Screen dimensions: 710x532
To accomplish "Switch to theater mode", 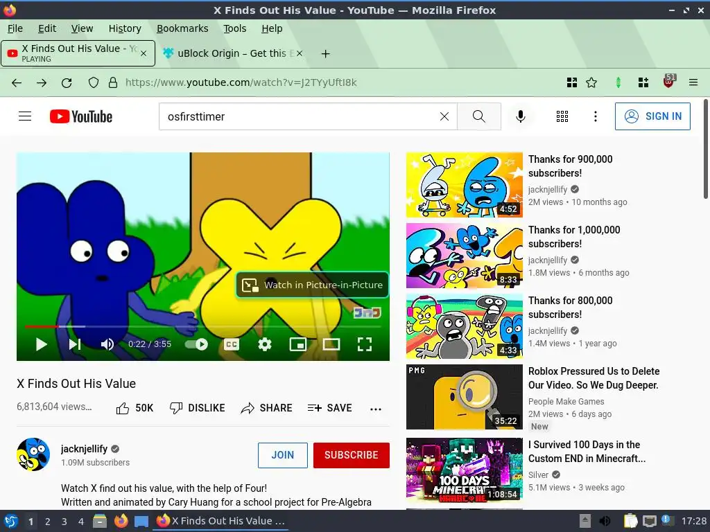I will 331,344.
